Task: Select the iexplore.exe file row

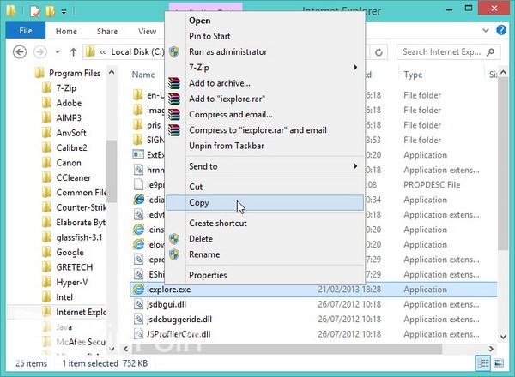Action: pyautogui.click(x=313, y=290)
